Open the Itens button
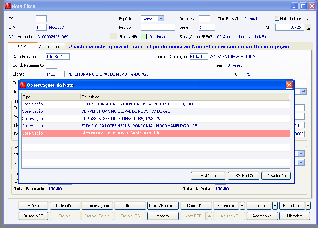 [x=130, y=206]
